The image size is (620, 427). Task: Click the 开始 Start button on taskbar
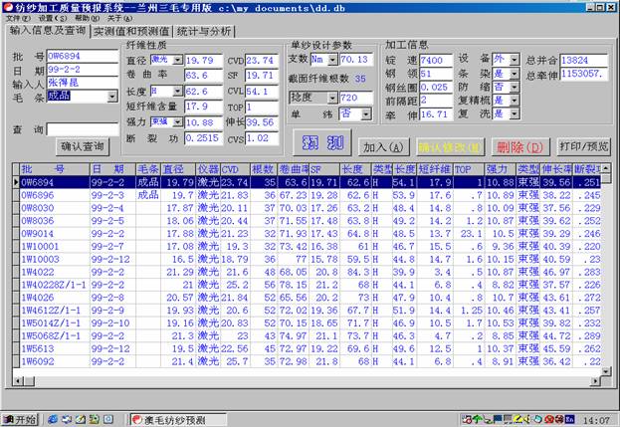[x=20, y=420]
